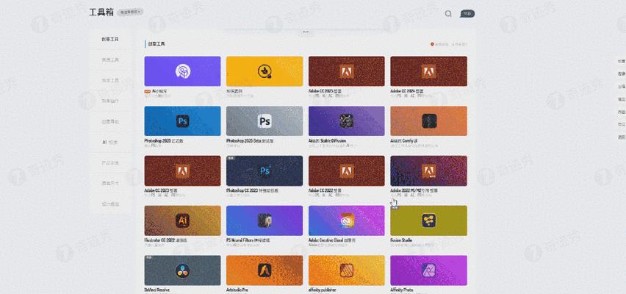Viewport: 626px width, 294px height.
Task: Open the dropdown pill beside 工具箱 title
Action: point(130,12)
